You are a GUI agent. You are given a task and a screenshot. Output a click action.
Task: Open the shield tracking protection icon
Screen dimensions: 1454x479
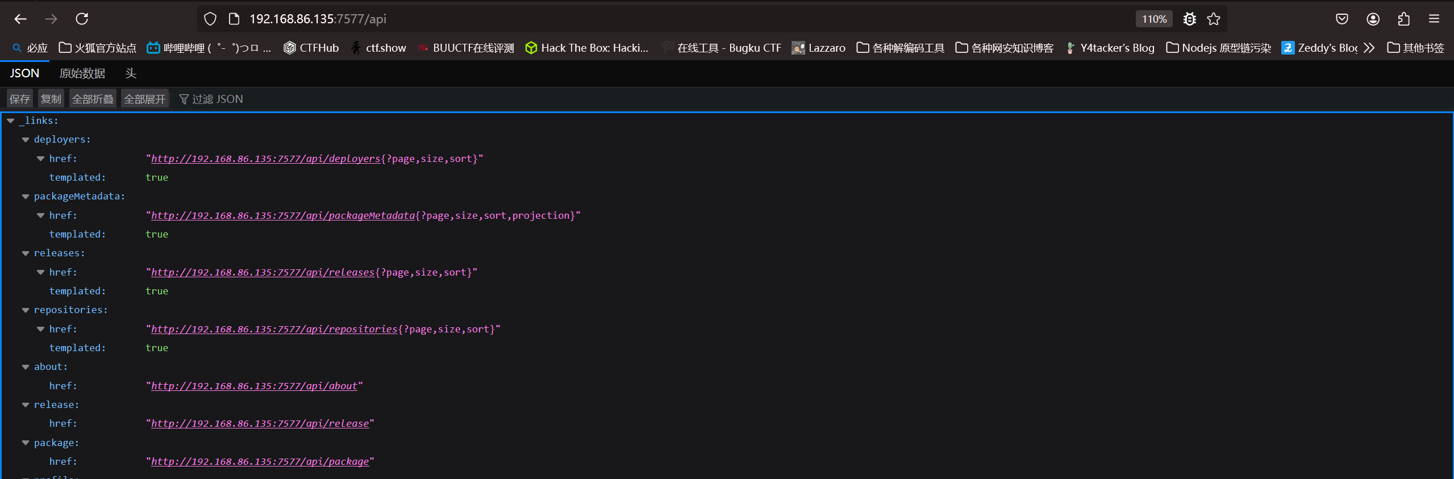click(x=210, y=19)
